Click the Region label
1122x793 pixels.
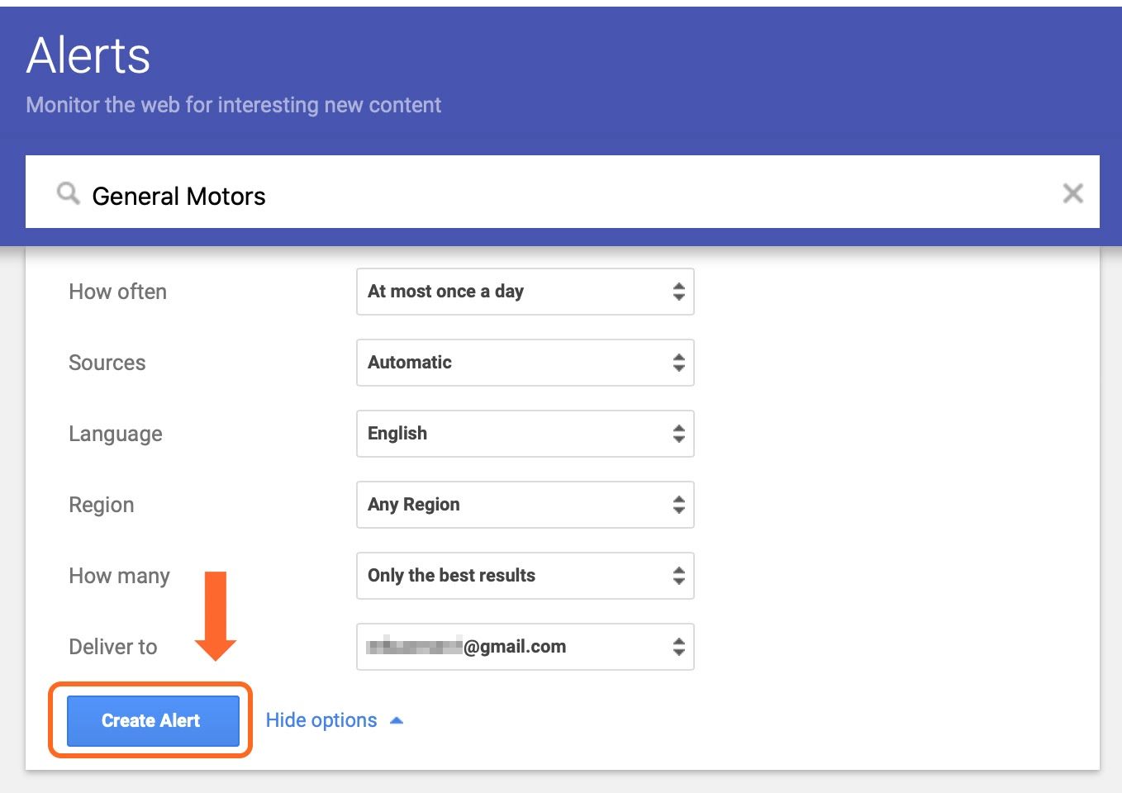[x=102, y=506]
